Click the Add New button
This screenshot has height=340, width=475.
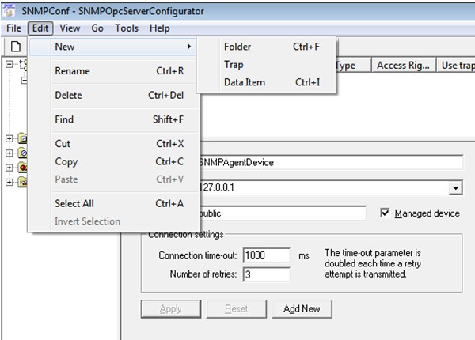302,309
